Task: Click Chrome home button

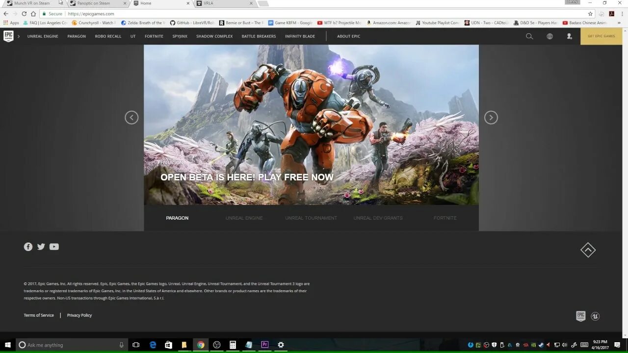Action: (x=33, y=14)
